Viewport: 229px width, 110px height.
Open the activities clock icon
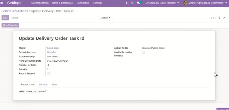pyautogui.click(x=132, y=3)
